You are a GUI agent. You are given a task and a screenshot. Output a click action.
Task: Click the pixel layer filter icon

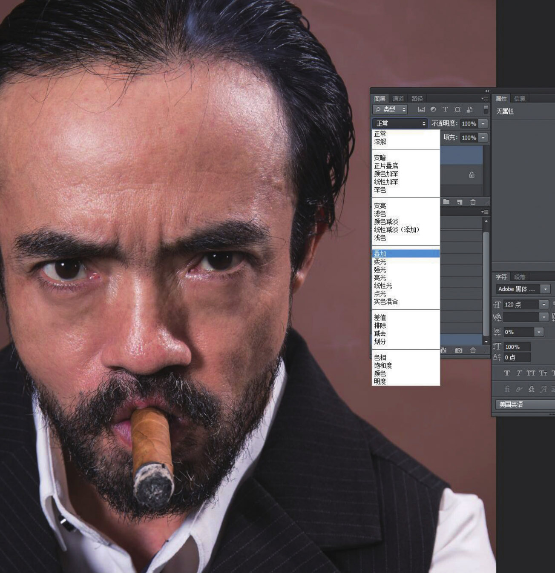[421, 109]
